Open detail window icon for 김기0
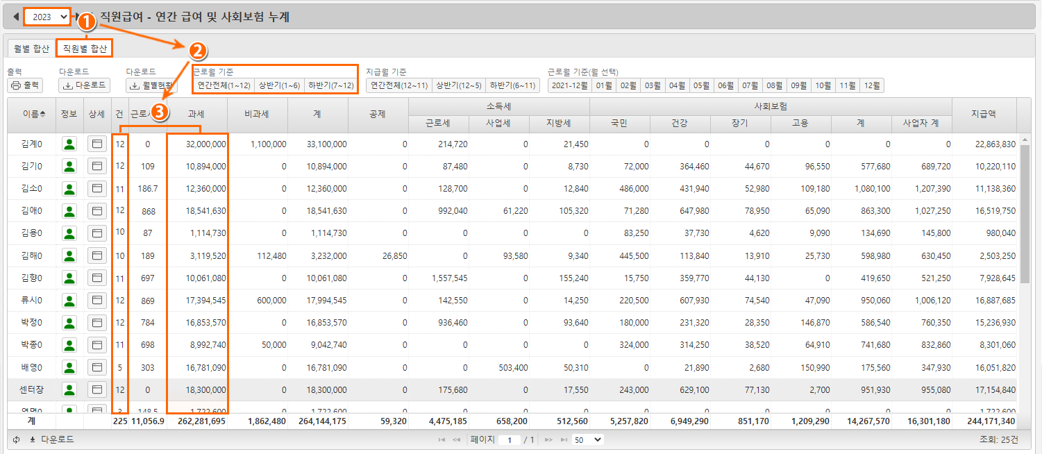The image size is (1042, 454). click(97, 167)
